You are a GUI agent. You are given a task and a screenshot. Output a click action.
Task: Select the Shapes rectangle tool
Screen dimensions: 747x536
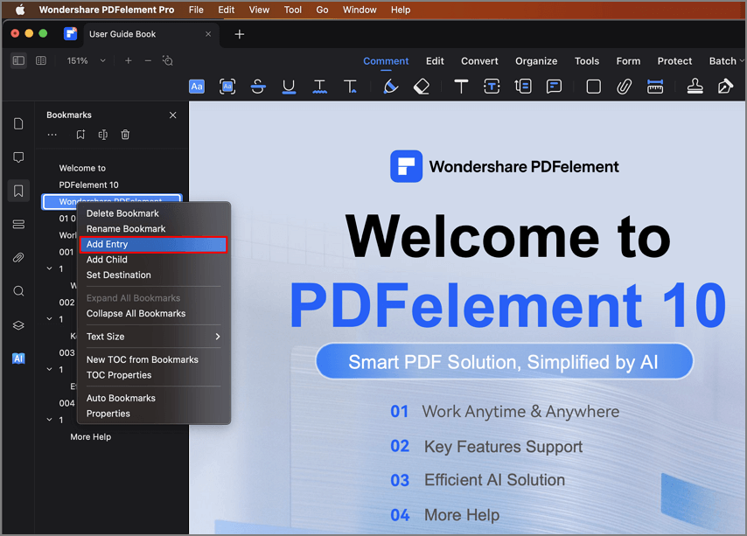pyautogui.click(x=593, y=87)
